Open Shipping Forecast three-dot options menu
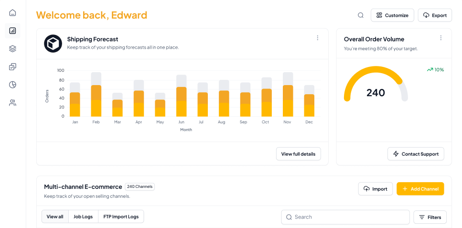Viewport: 462px width, 228px height. [x=317, y=38]
